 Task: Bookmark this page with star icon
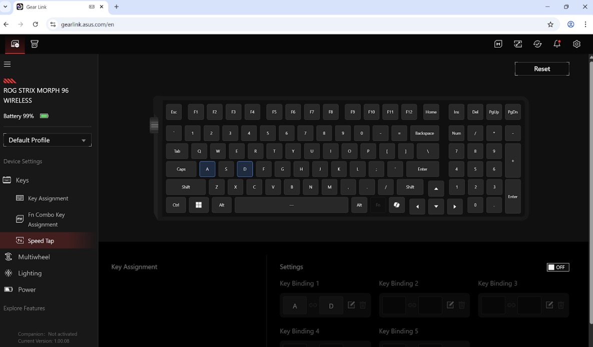550,24
